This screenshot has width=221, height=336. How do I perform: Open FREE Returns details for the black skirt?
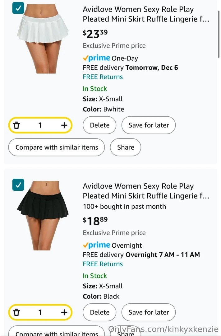tap(103, 264)
